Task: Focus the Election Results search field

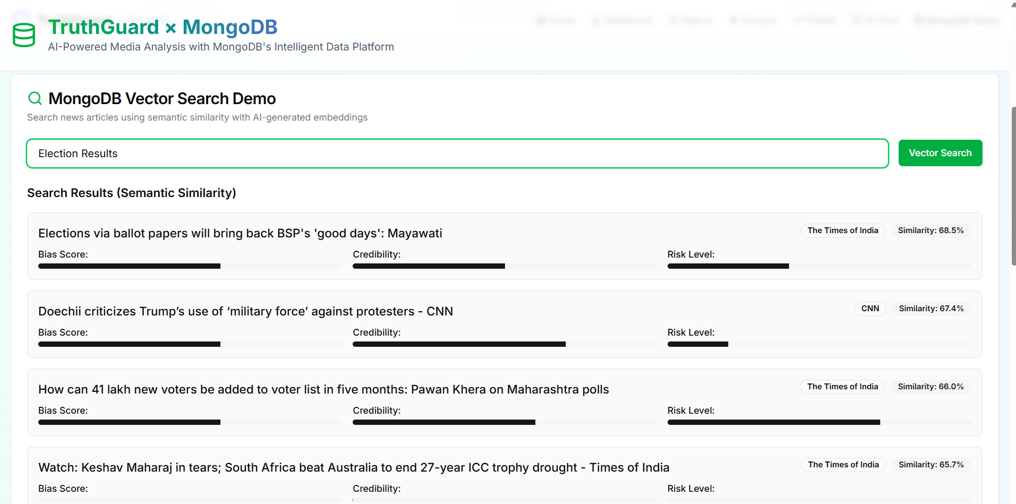Action: pos(457,153)
